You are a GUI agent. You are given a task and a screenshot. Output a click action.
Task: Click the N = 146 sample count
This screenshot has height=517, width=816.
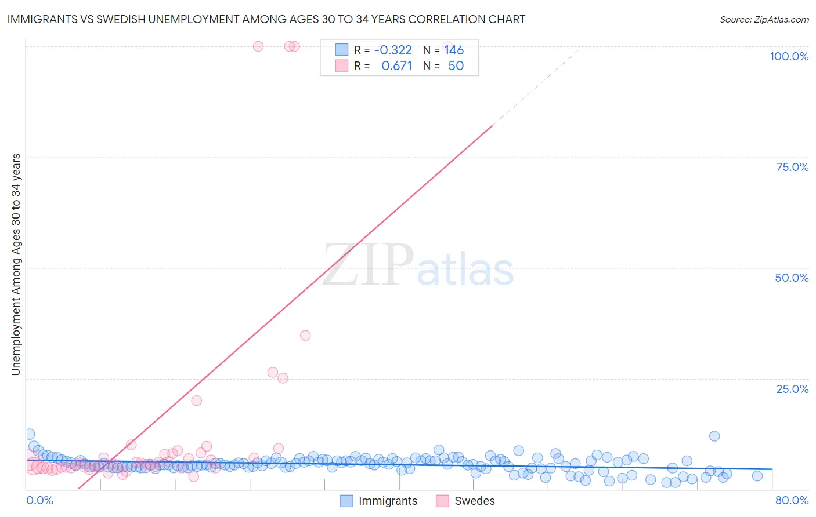tap(443, 50)
